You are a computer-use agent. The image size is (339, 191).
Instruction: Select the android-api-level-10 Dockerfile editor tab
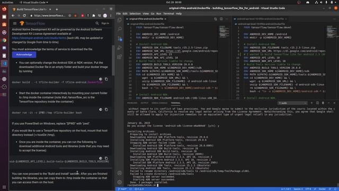(260, 19)
